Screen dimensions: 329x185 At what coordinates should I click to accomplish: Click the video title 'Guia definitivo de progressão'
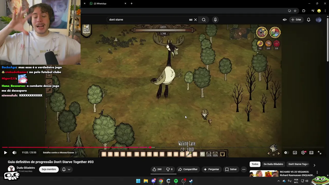[x=51, y=162]
